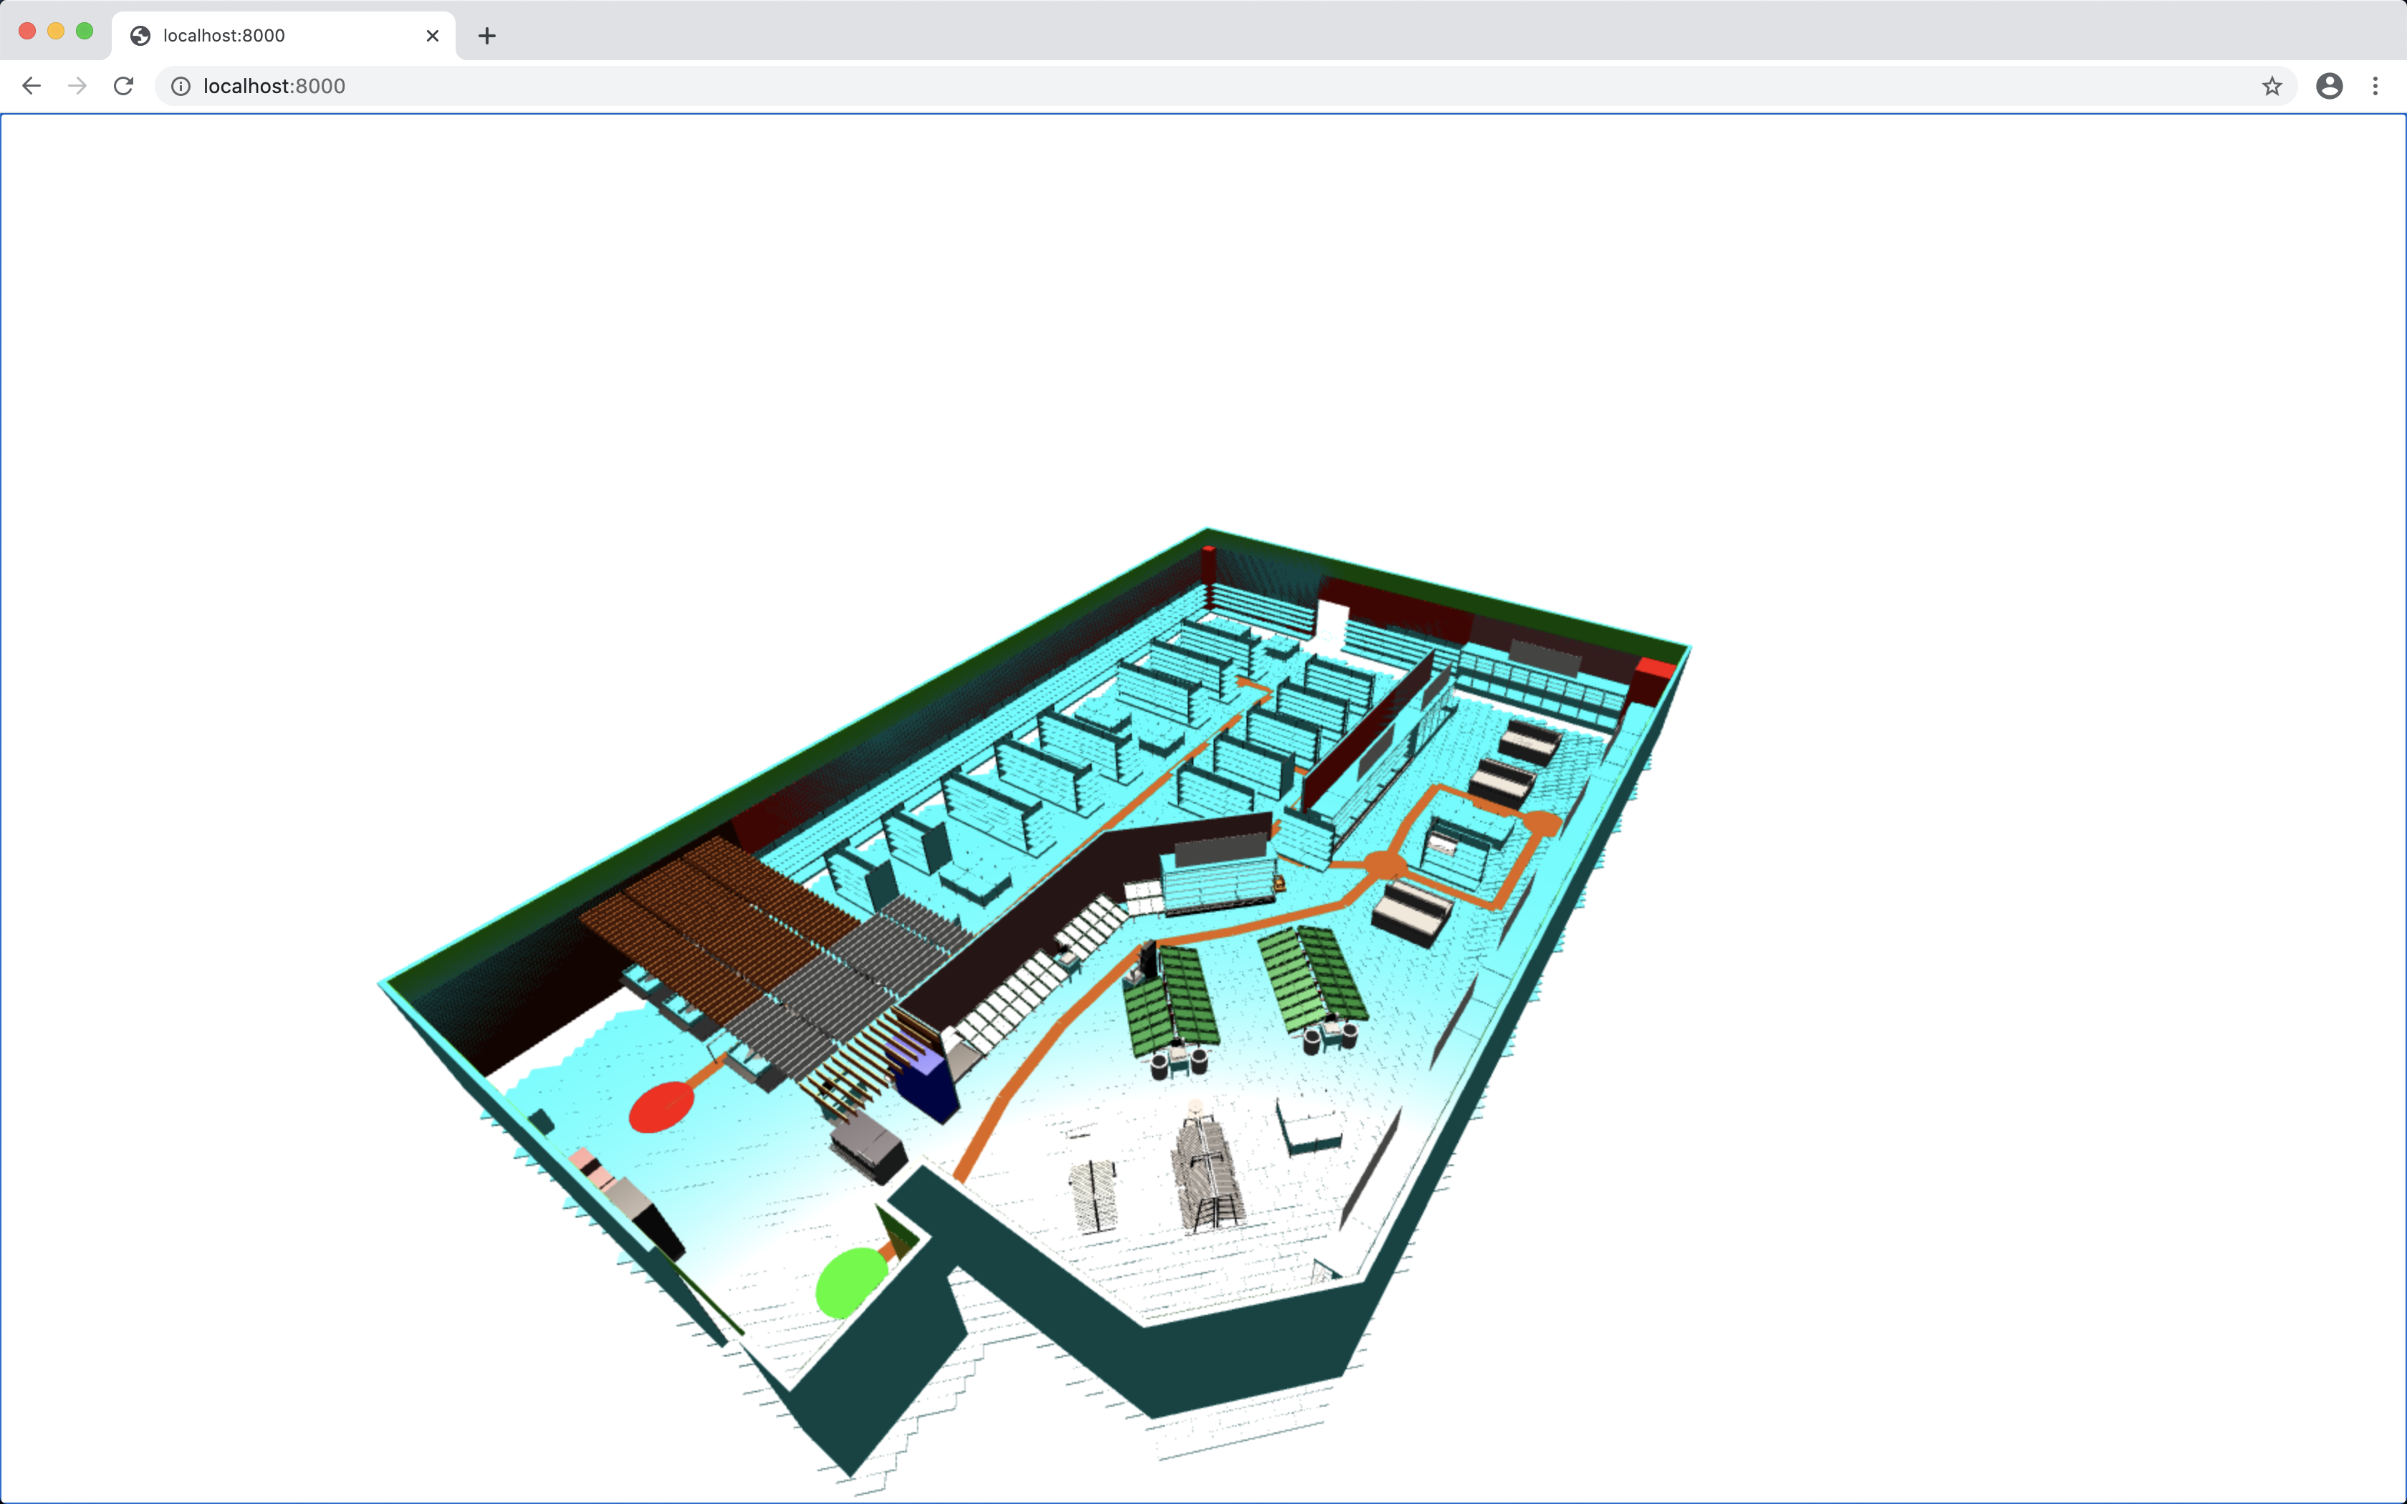
Task: Open site information icon in address bar
Action: (x=181, y=87)
